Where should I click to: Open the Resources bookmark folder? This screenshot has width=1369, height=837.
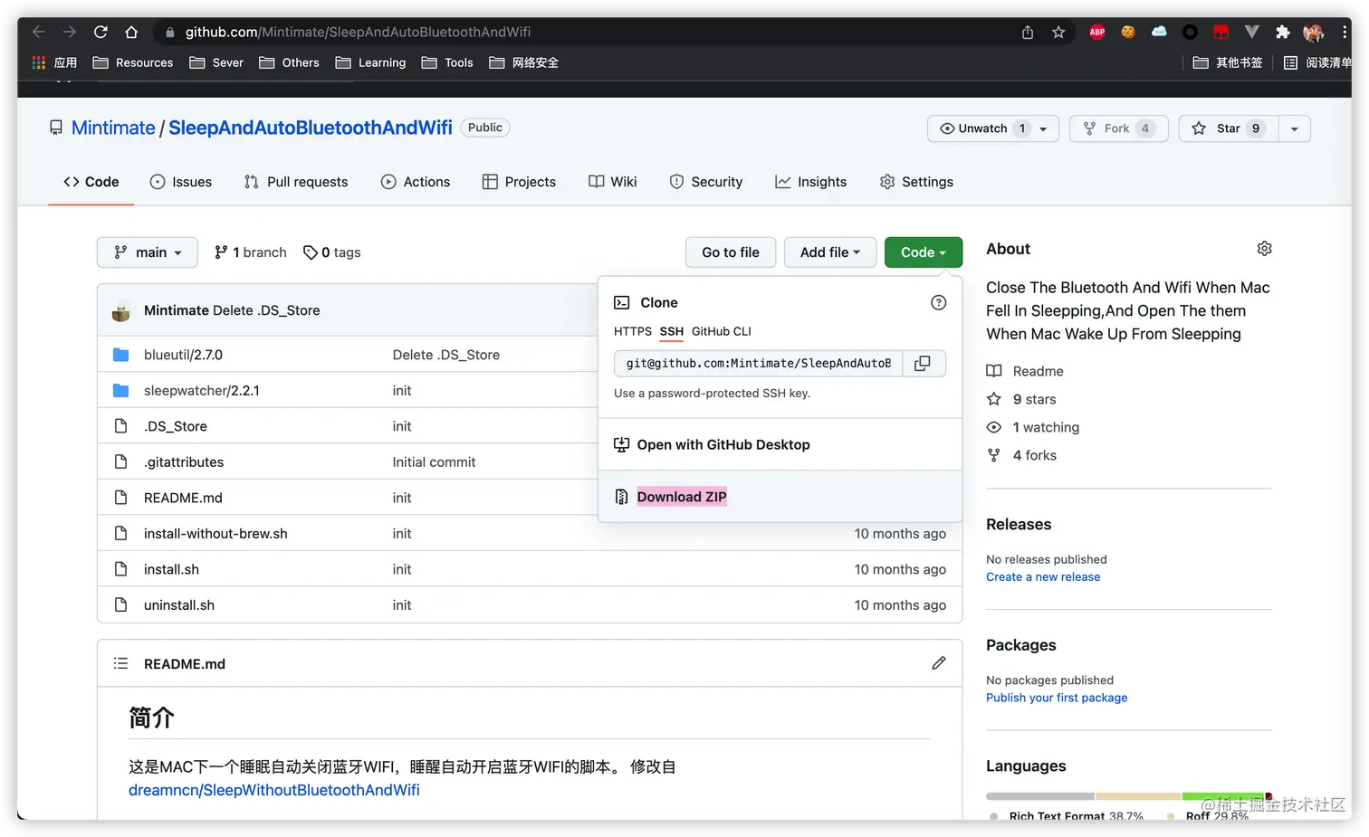click(133, 62)
